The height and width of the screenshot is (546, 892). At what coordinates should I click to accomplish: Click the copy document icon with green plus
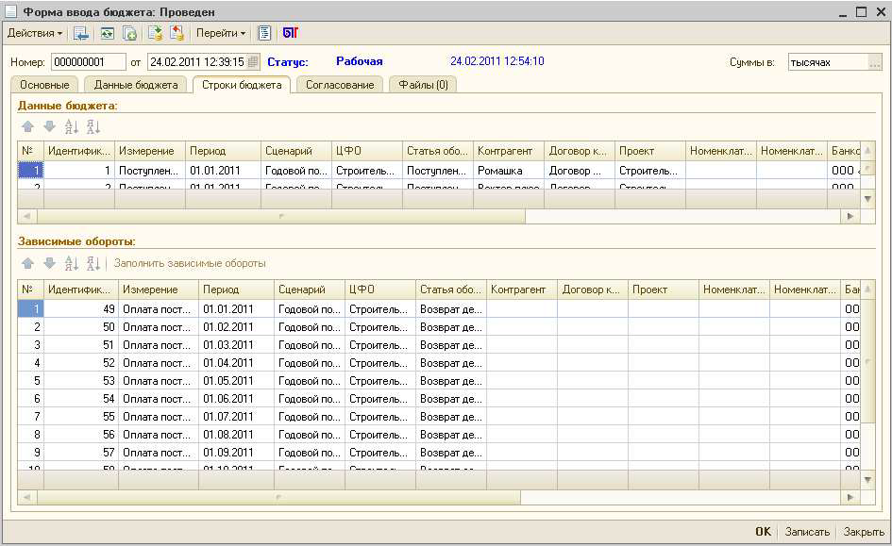[x=130, y=33]
